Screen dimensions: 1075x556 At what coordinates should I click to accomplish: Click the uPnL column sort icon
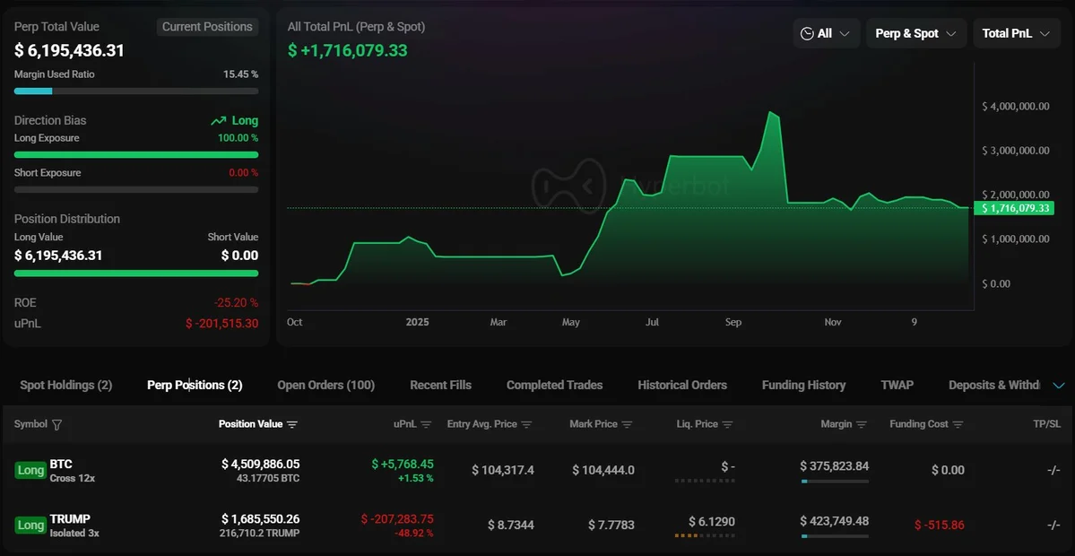(426, 425)
